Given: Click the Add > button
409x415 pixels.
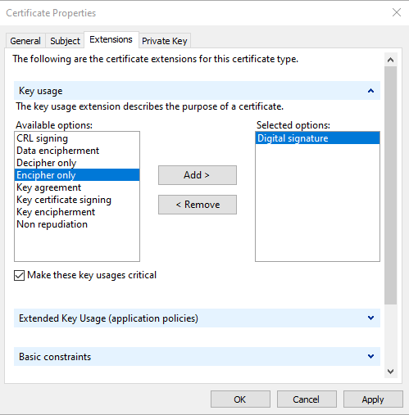Looking at the screenshot, I should 198,175.
